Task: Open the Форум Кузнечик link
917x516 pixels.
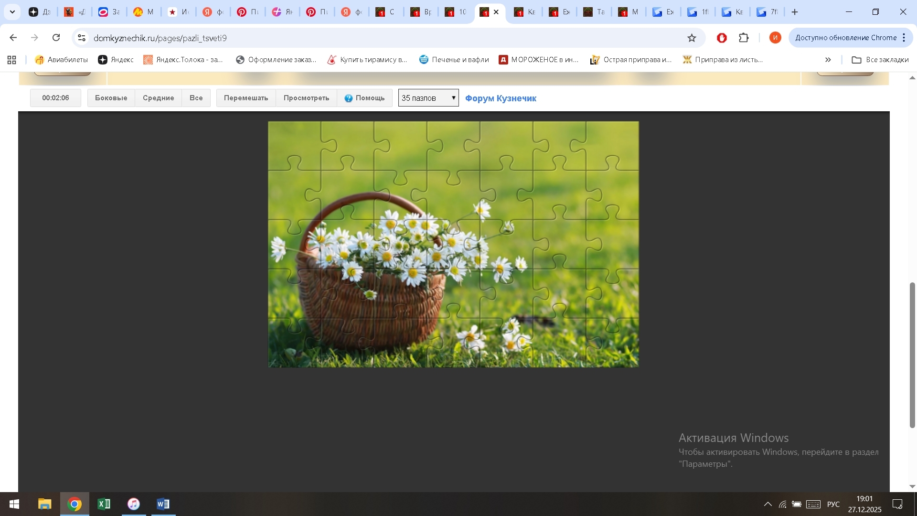Action: (x=501, y=98)
